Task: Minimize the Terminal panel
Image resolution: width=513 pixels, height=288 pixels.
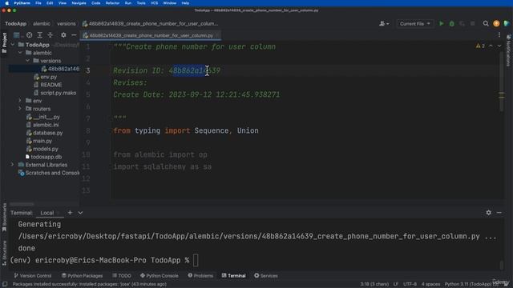Action: pos(499,213)
